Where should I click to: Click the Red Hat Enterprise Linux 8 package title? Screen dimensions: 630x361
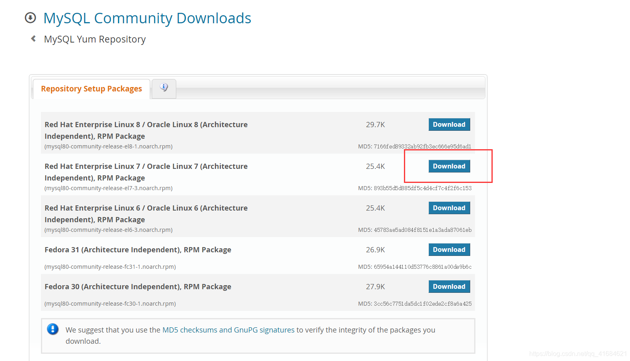(x=146, y=130)
